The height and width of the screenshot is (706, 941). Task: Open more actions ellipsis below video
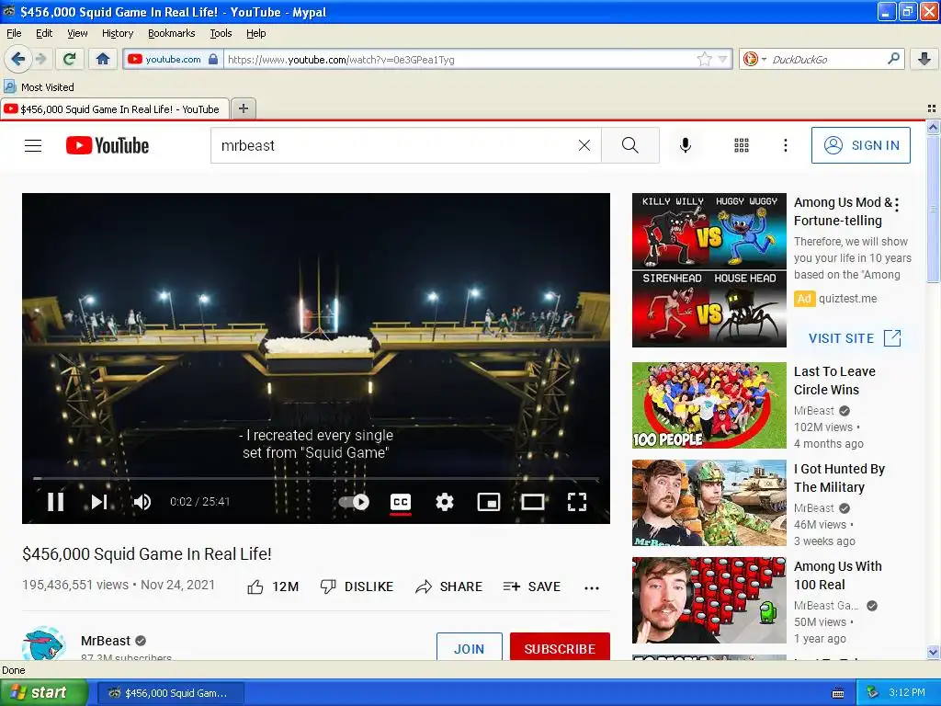(x=592, y=587)
